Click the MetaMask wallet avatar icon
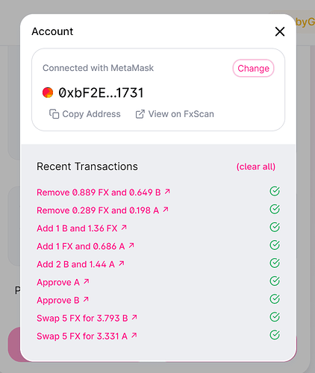The image size is (315, 373). pos(48,93)
